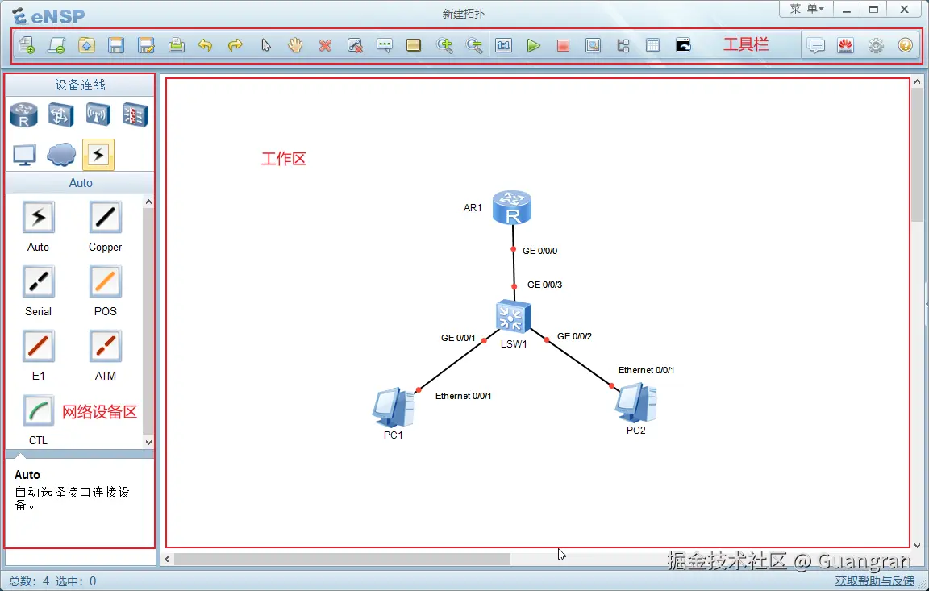The image size is (929, 591).
Task: Save the current topology
Action: point(116,45)
